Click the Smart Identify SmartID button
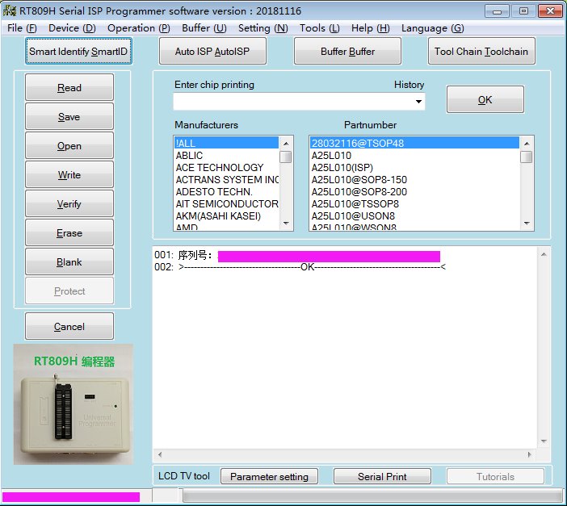 78,52
